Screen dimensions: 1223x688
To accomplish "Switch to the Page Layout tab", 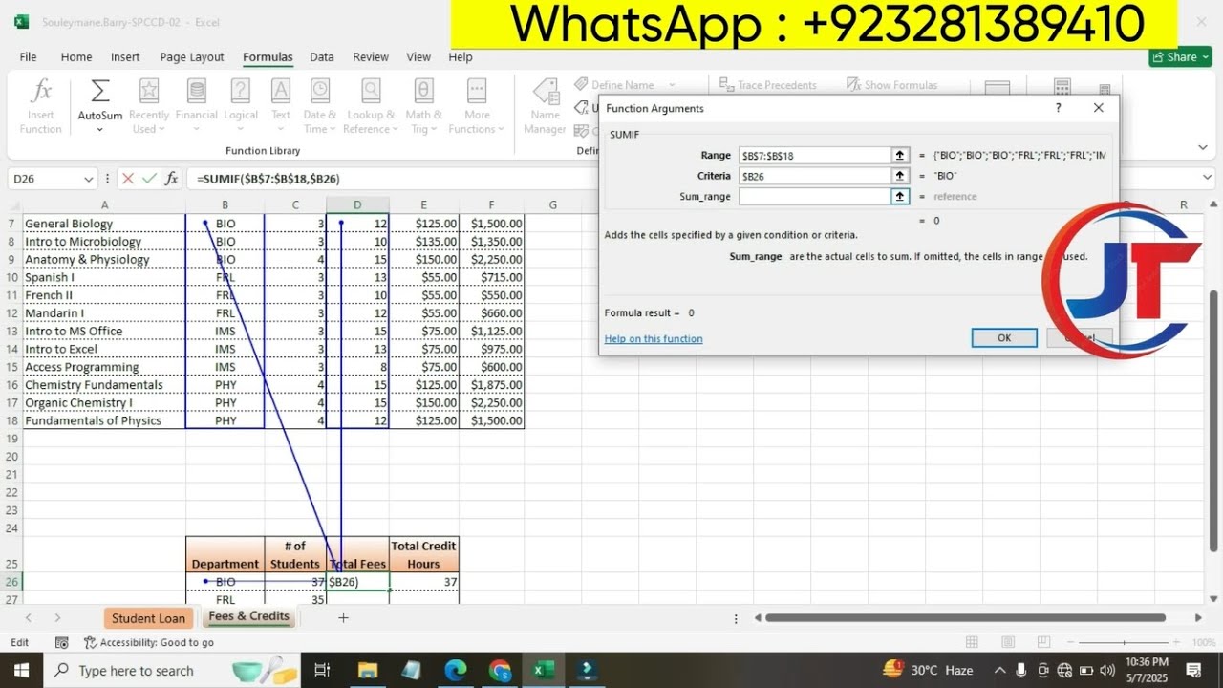I will click(x=192, y=57).
